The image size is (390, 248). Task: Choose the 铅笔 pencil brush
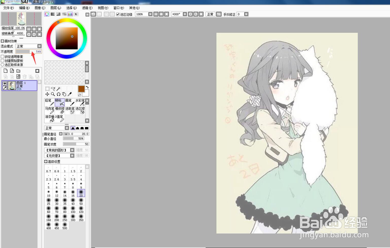coord(50,102)
